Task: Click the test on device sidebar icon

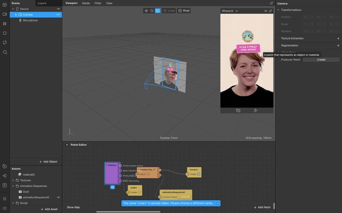Action: point(4,176)
